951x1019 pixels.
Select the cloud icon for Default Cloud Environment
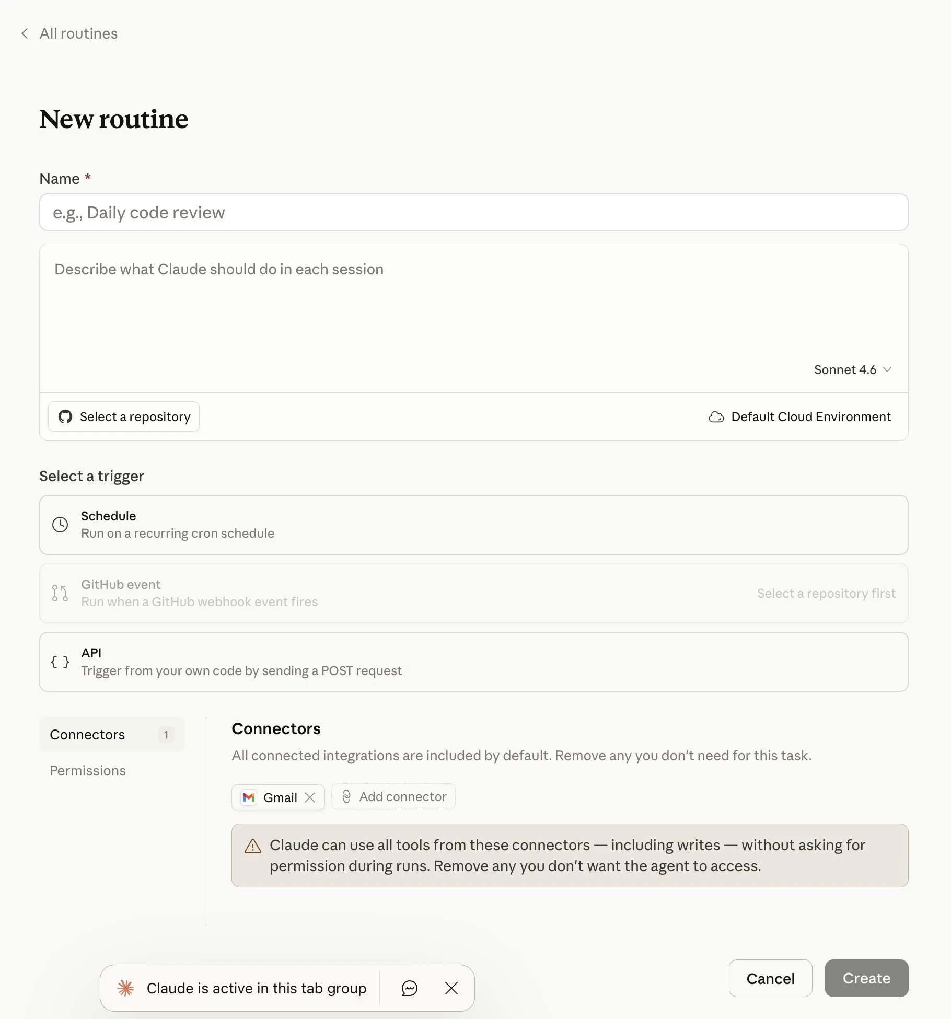[x=716, y=416]
